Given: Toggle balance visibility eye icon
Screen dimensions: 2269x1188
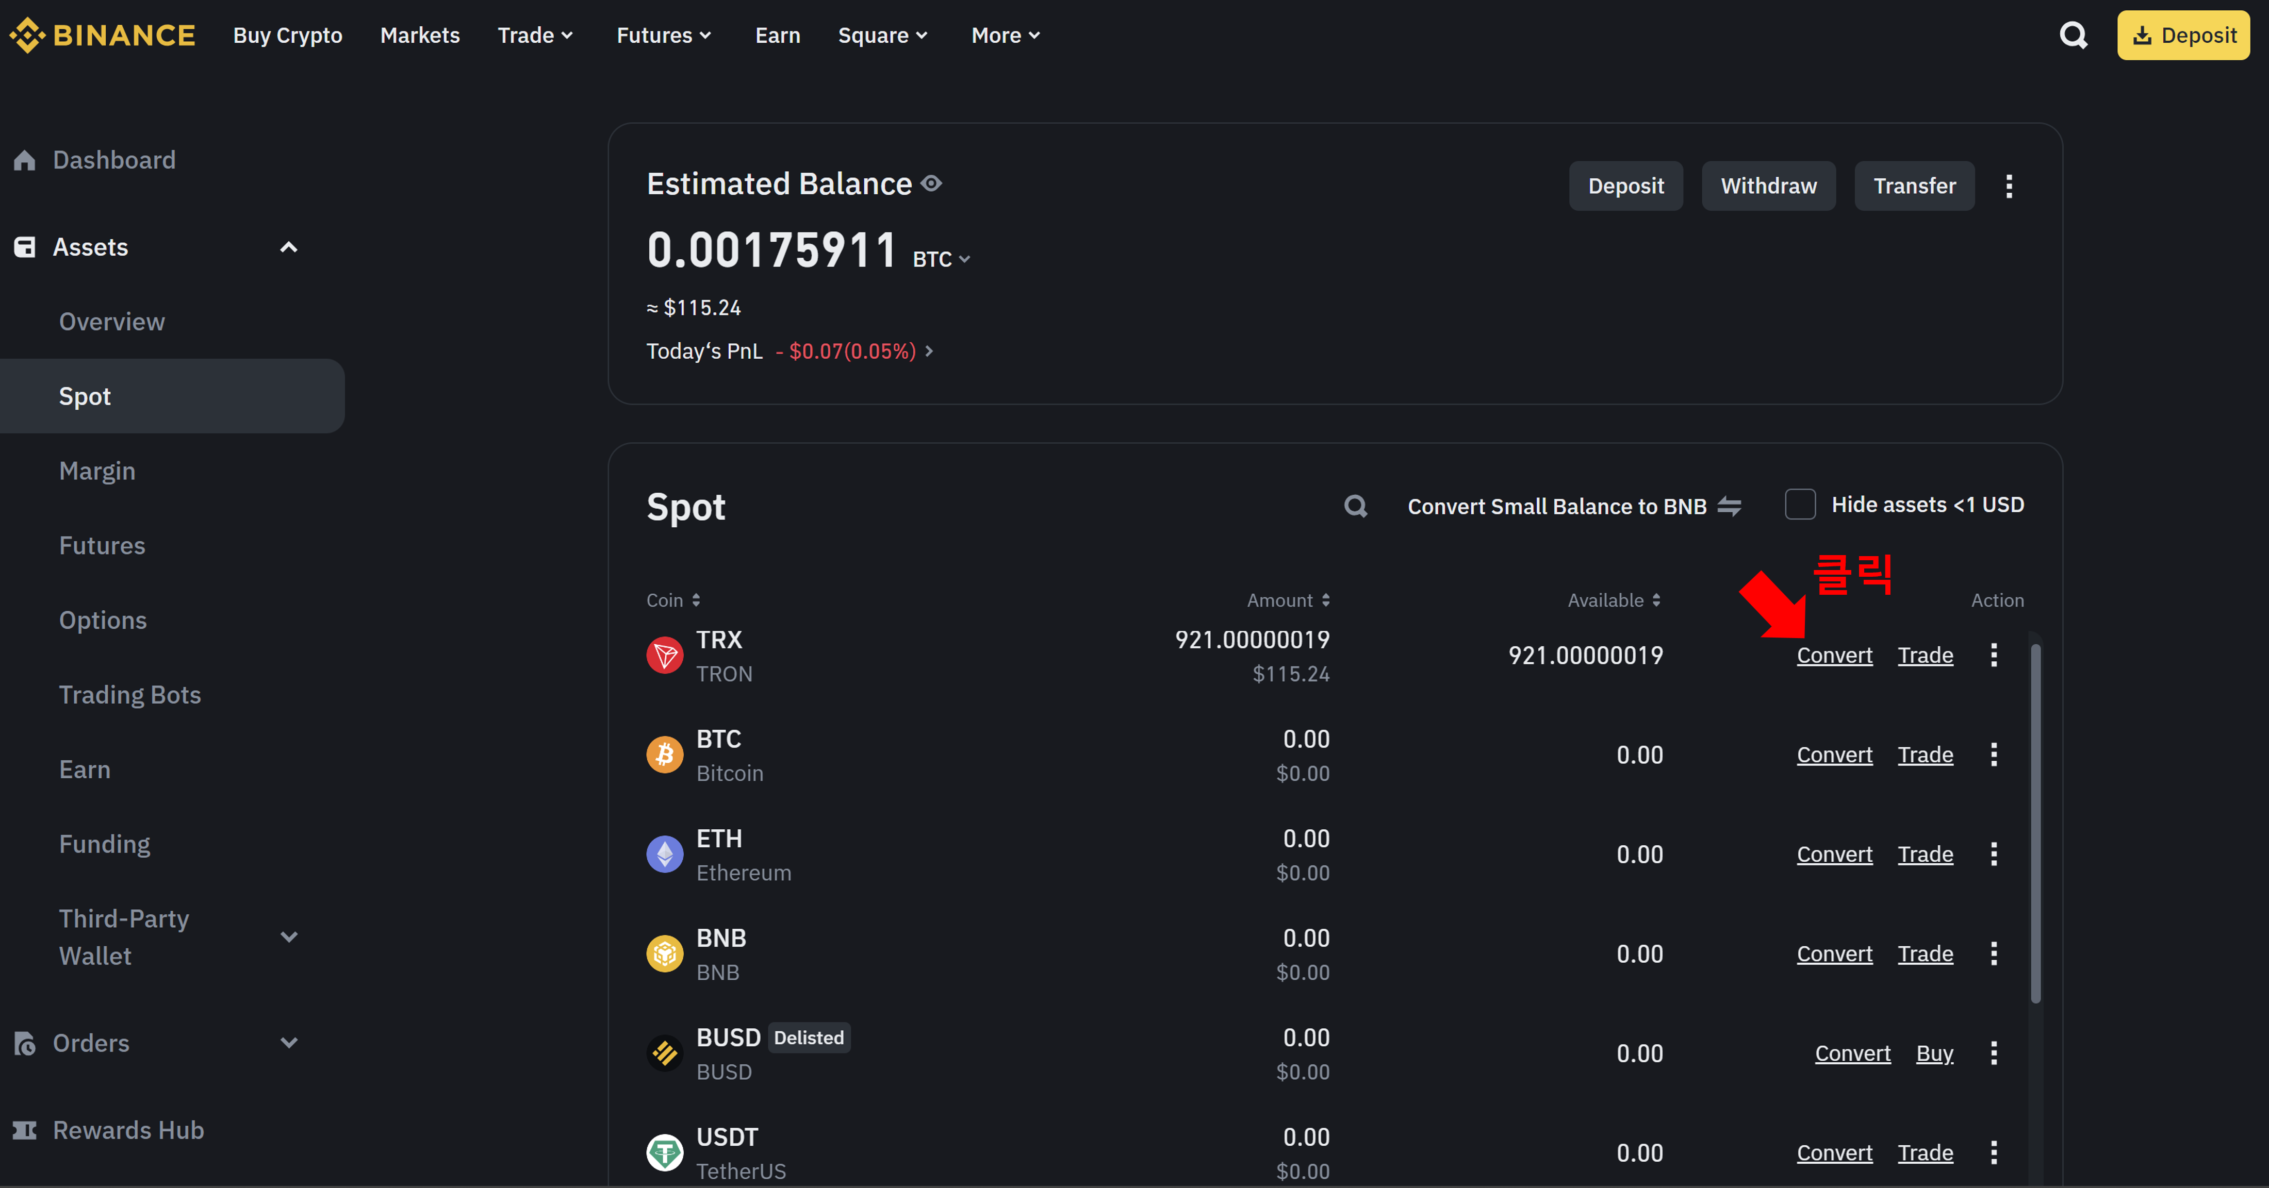Looking at the screenshot, I should tap(931, 183).
